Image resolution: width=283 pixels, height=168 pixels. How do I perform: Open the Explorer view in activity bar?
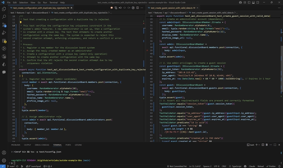coord(4,9)
